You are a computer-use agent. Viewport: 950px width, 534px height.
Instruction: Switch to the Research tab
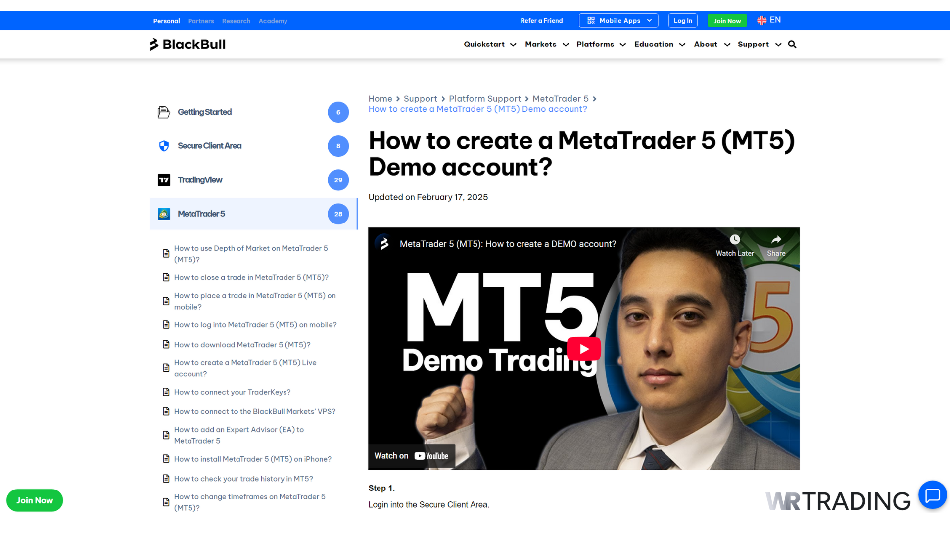pos(236,21)
